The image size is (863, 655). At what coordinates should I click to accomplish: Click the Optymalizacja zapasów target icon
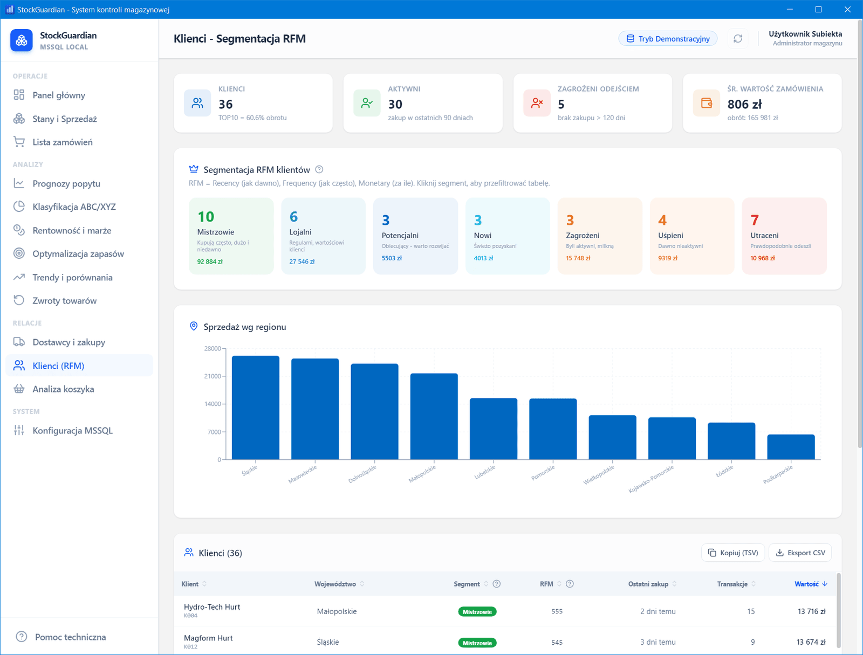tap(19, 253)
